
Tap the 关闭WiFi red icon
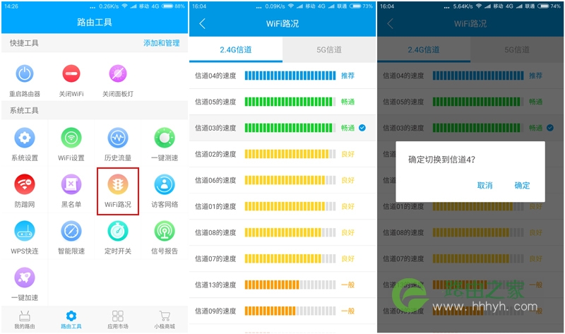[71, 74]
